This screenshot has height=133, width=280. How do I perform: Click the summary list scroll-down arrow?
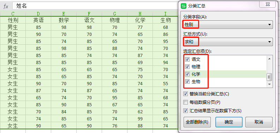point(269,84)
